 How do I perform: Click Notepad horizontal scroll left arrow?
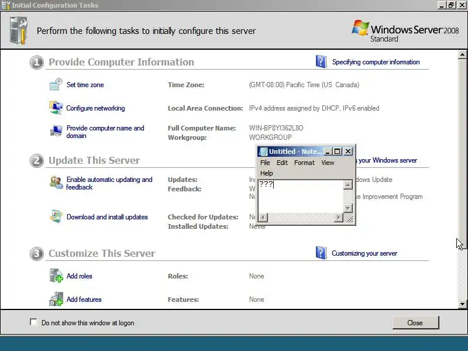[x=263, y=217]
